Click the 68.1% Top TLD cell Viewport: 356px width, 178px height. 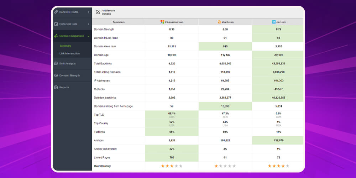tap(172, 115)
